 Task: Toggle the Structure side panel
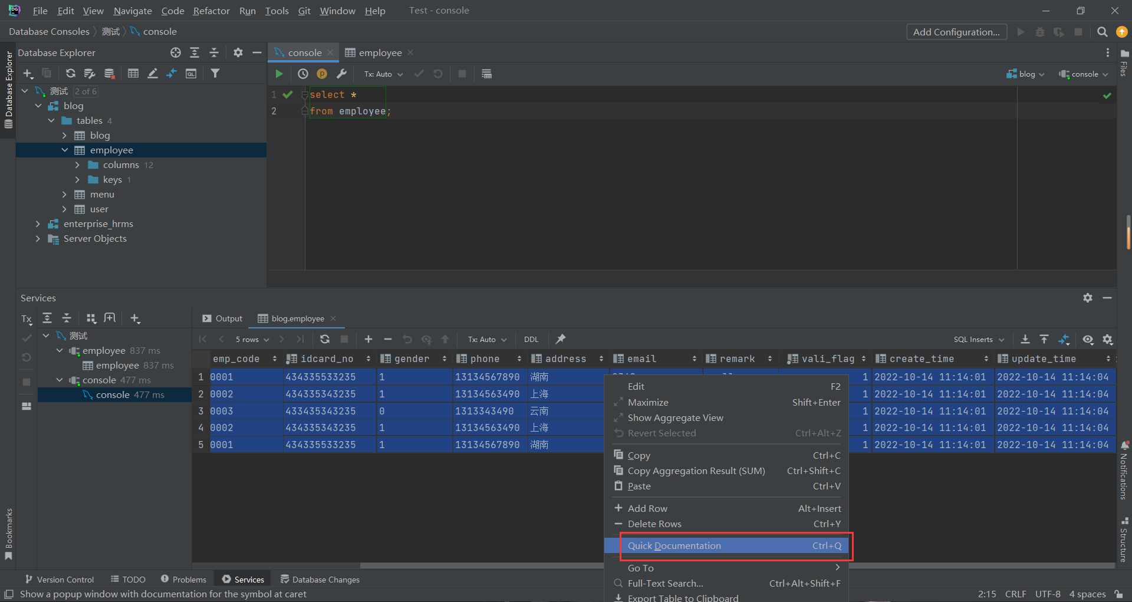pyautogui.click(x=1124, y=540)
